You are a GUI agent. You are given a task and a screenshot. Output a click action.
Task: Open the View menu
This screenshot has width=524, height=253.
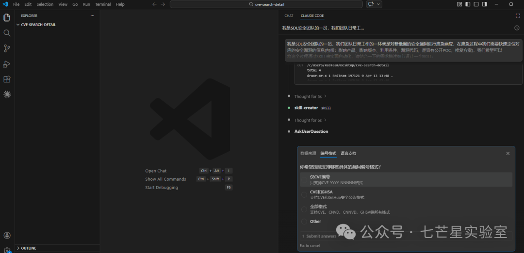click(63, 4)
